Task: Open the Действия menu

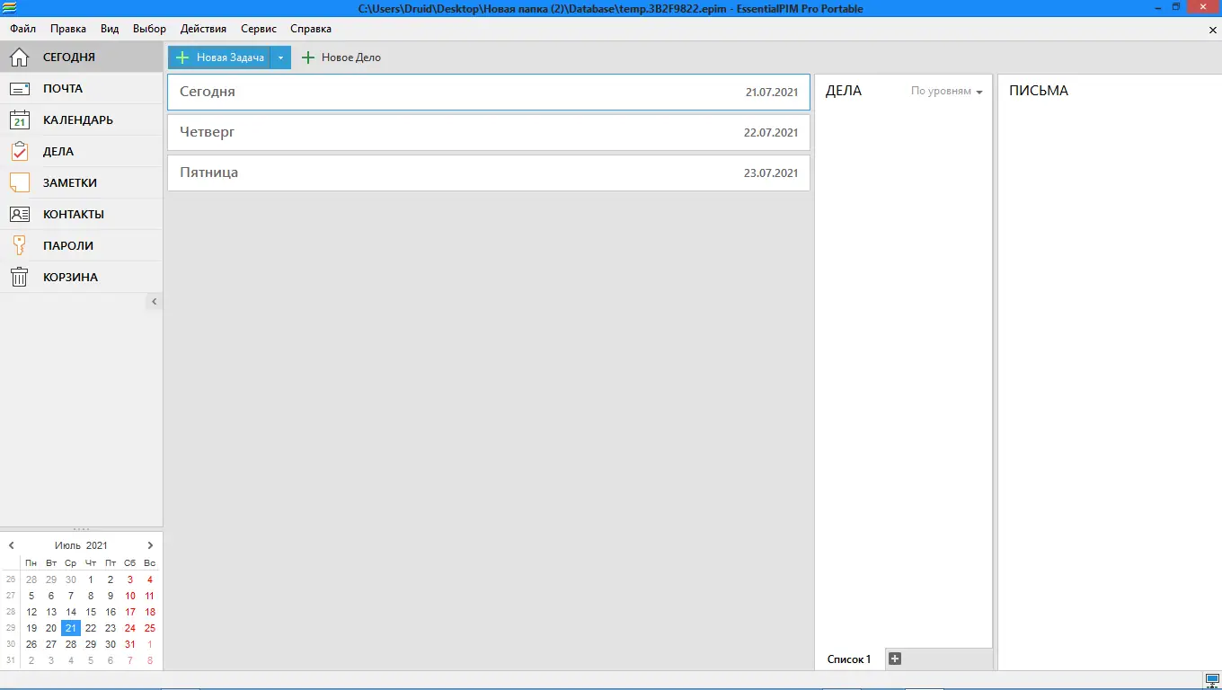Action: [203, 29]
